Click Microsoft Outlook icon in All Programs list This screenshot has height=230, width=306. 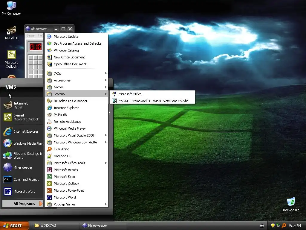[x=49, y=184]
